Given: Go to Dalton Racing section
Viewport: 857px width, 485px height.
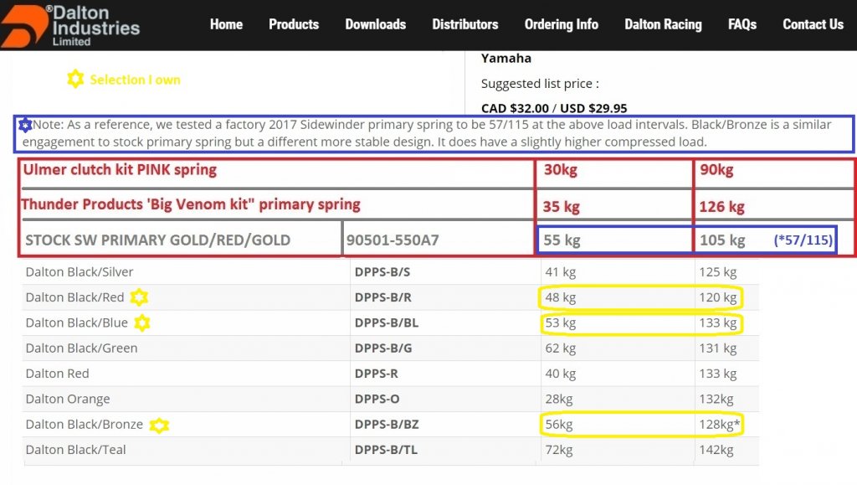Looking at the screenshot, I should click(x=663, y=24).
